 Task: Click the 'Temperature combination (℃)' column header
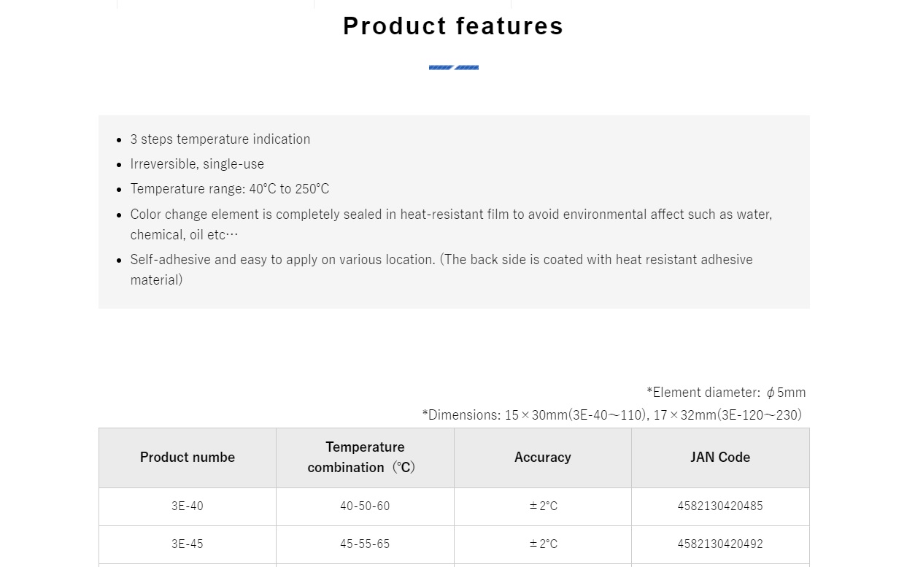[365, 458]
